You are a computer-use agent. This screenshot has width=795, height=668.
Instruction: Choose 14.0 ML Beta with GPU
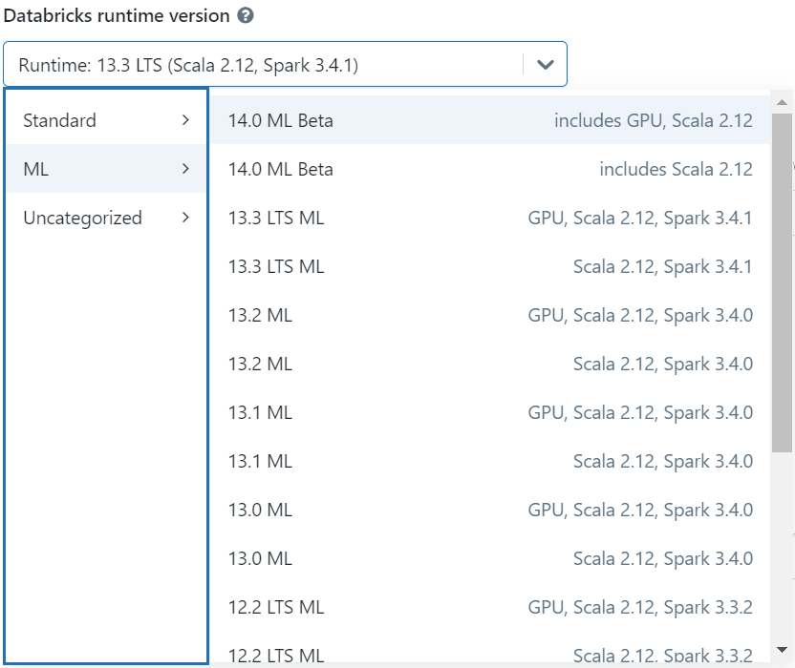point(490,120)
